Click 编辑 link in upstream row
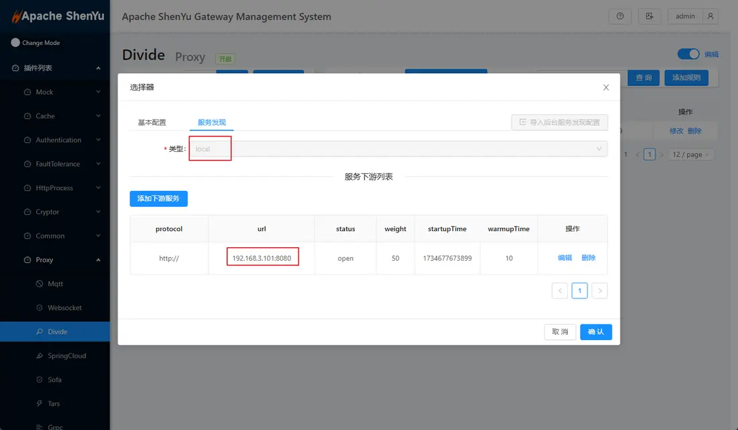738x430 pixels. 565,258
